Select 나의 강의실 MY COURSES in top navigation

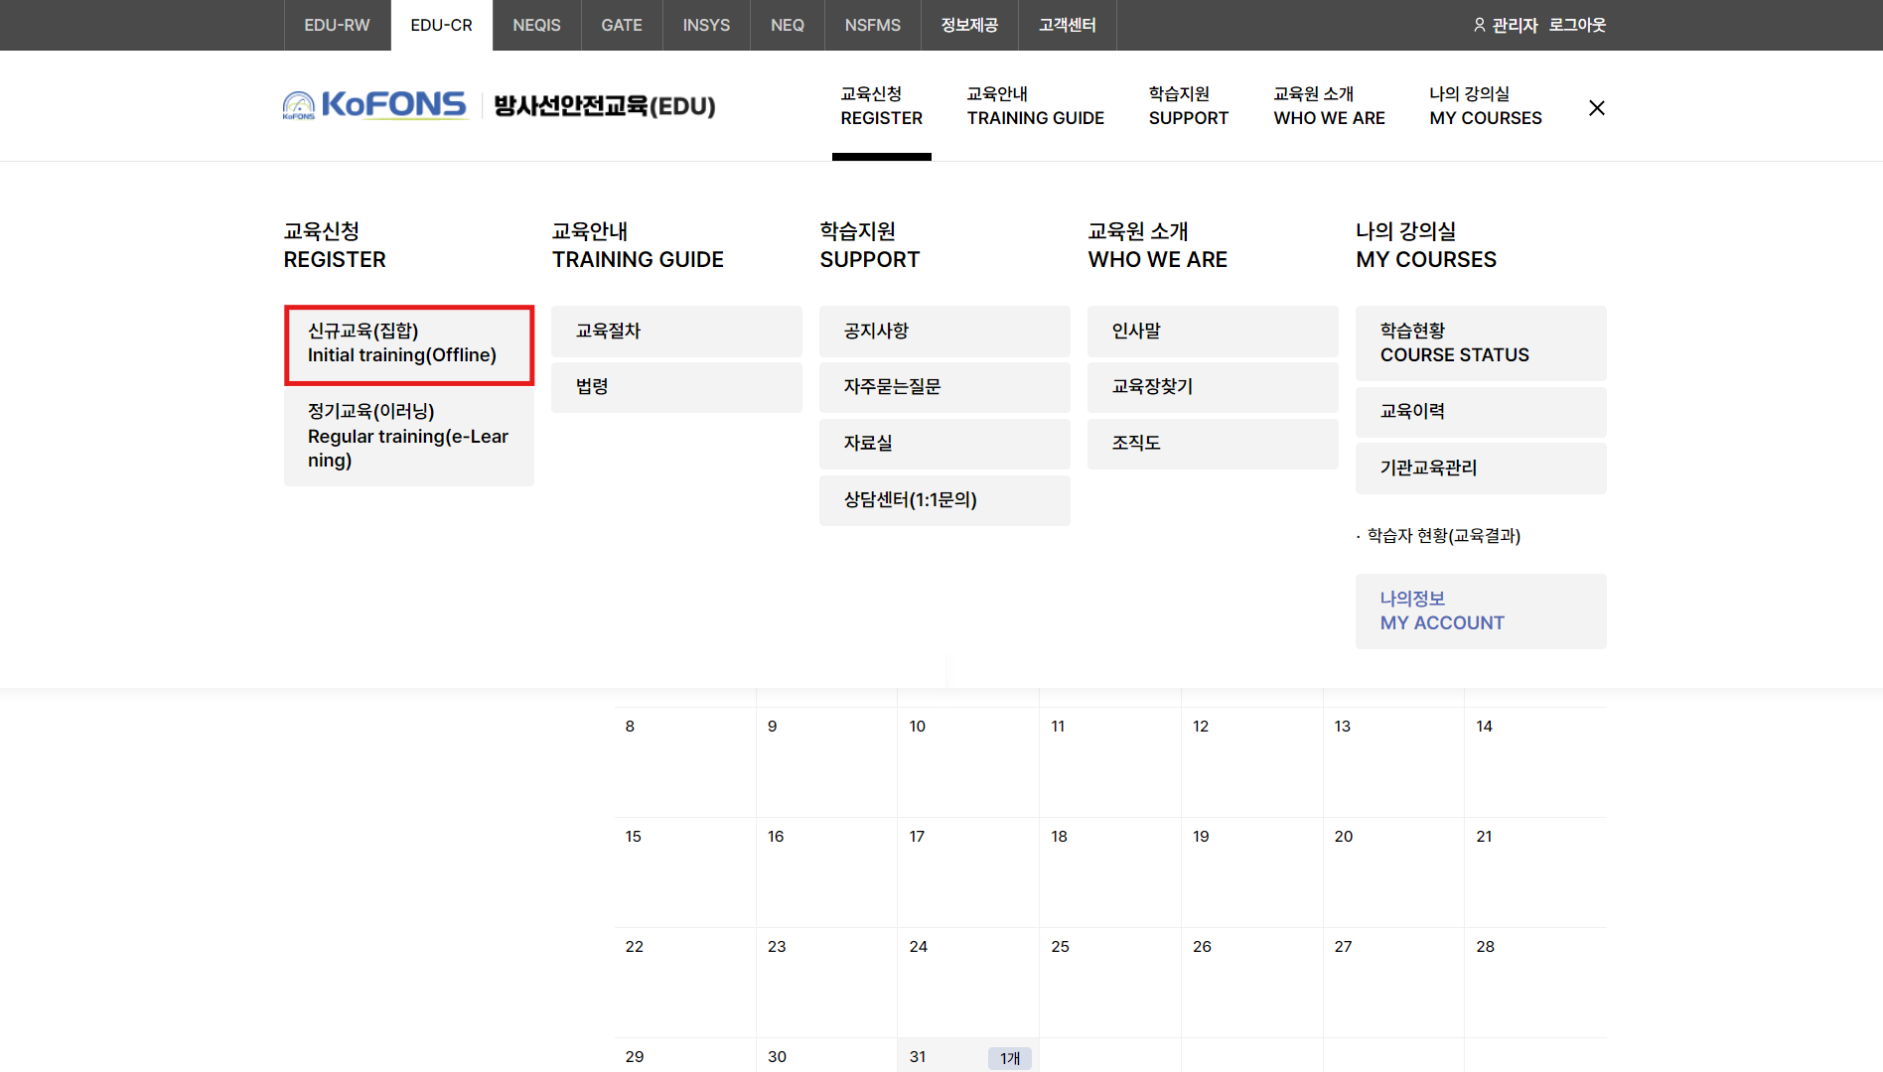[x=1486, y=106]
